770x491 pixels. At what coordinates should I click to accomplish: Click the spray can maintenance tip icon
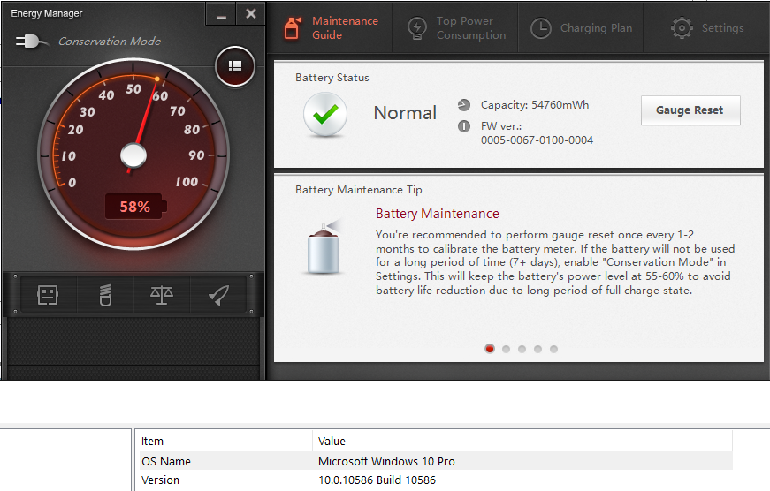point(324,247)
